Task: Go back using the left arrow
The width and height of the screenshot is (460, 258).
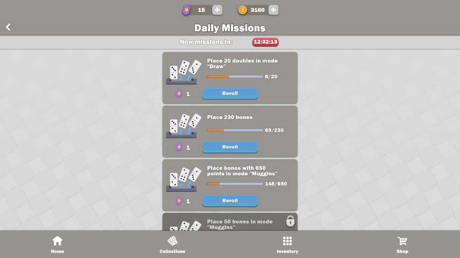Action: pyautogui.click(x=8, y=27)
